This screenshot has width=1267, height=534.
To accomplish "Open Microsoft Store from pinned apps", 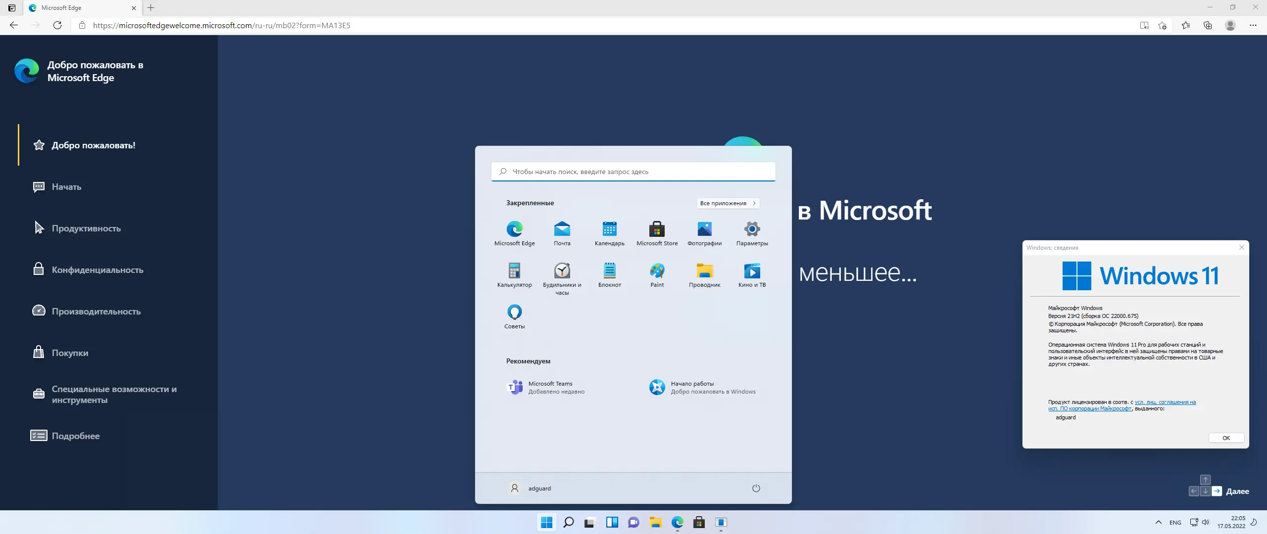I will [x=657, y=230].
